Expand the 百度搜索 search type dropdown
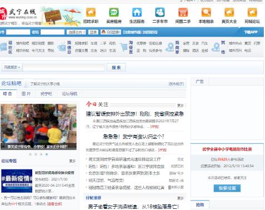 12,67
